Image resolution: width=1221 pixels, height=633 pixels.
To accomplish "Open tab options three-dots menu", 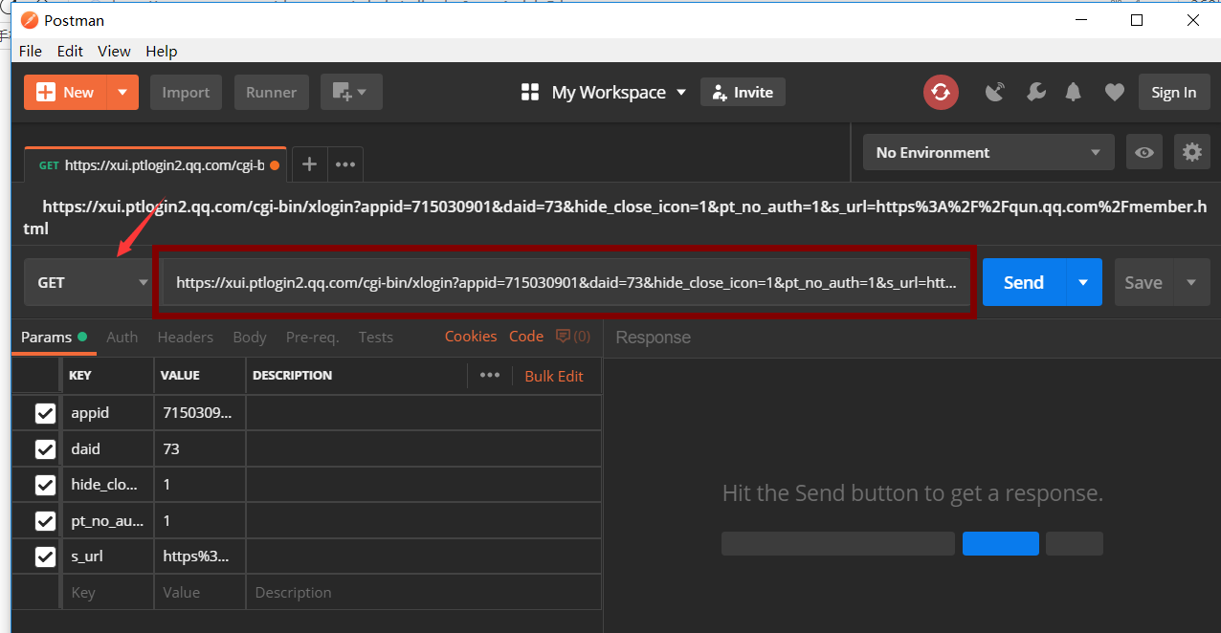I will pyautogui.click(x=345, y=164).
